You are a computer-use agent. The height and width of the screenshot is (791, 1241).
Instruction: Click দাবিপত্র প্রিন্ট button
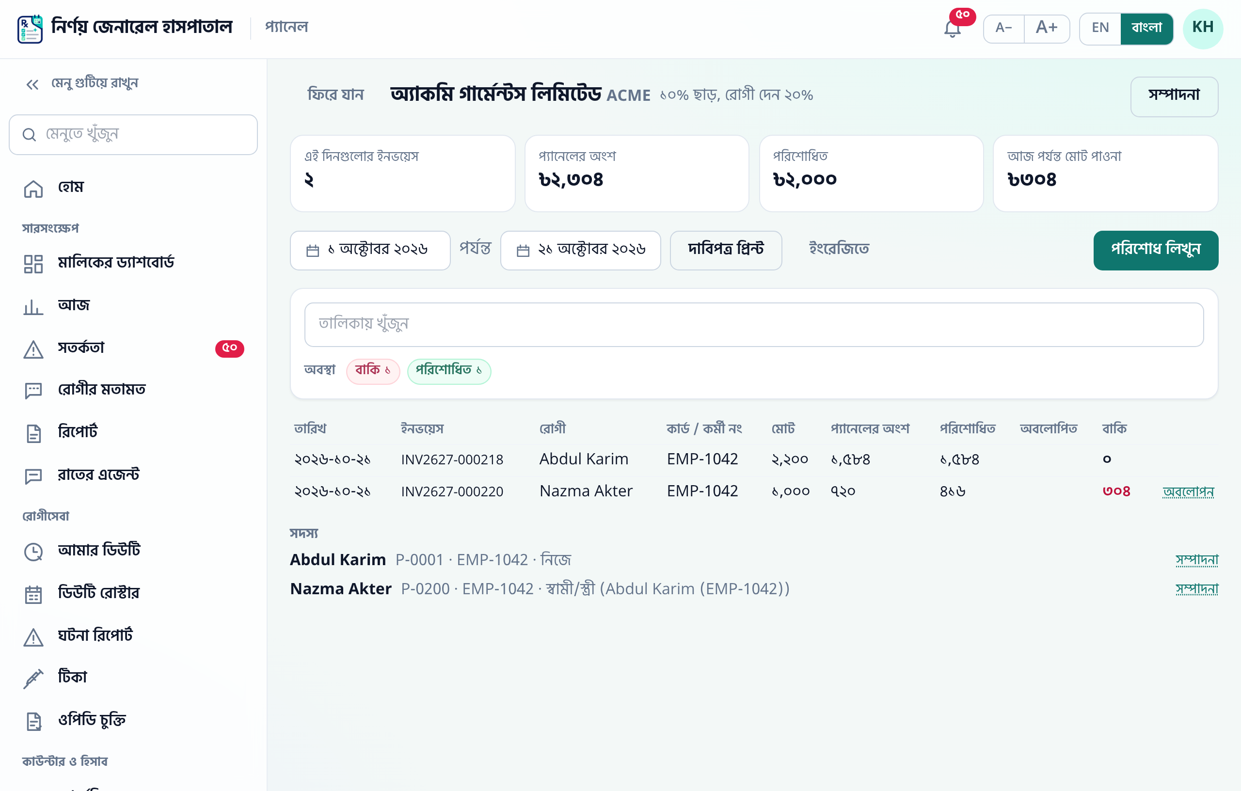point(726,251)
